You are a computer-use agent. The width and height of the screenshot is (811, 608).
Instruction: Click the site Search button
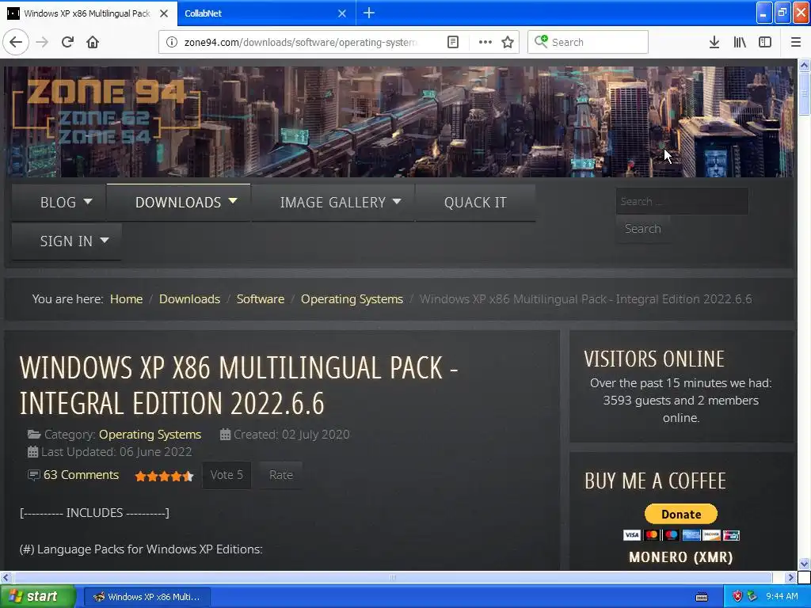(x=642, y=229)
